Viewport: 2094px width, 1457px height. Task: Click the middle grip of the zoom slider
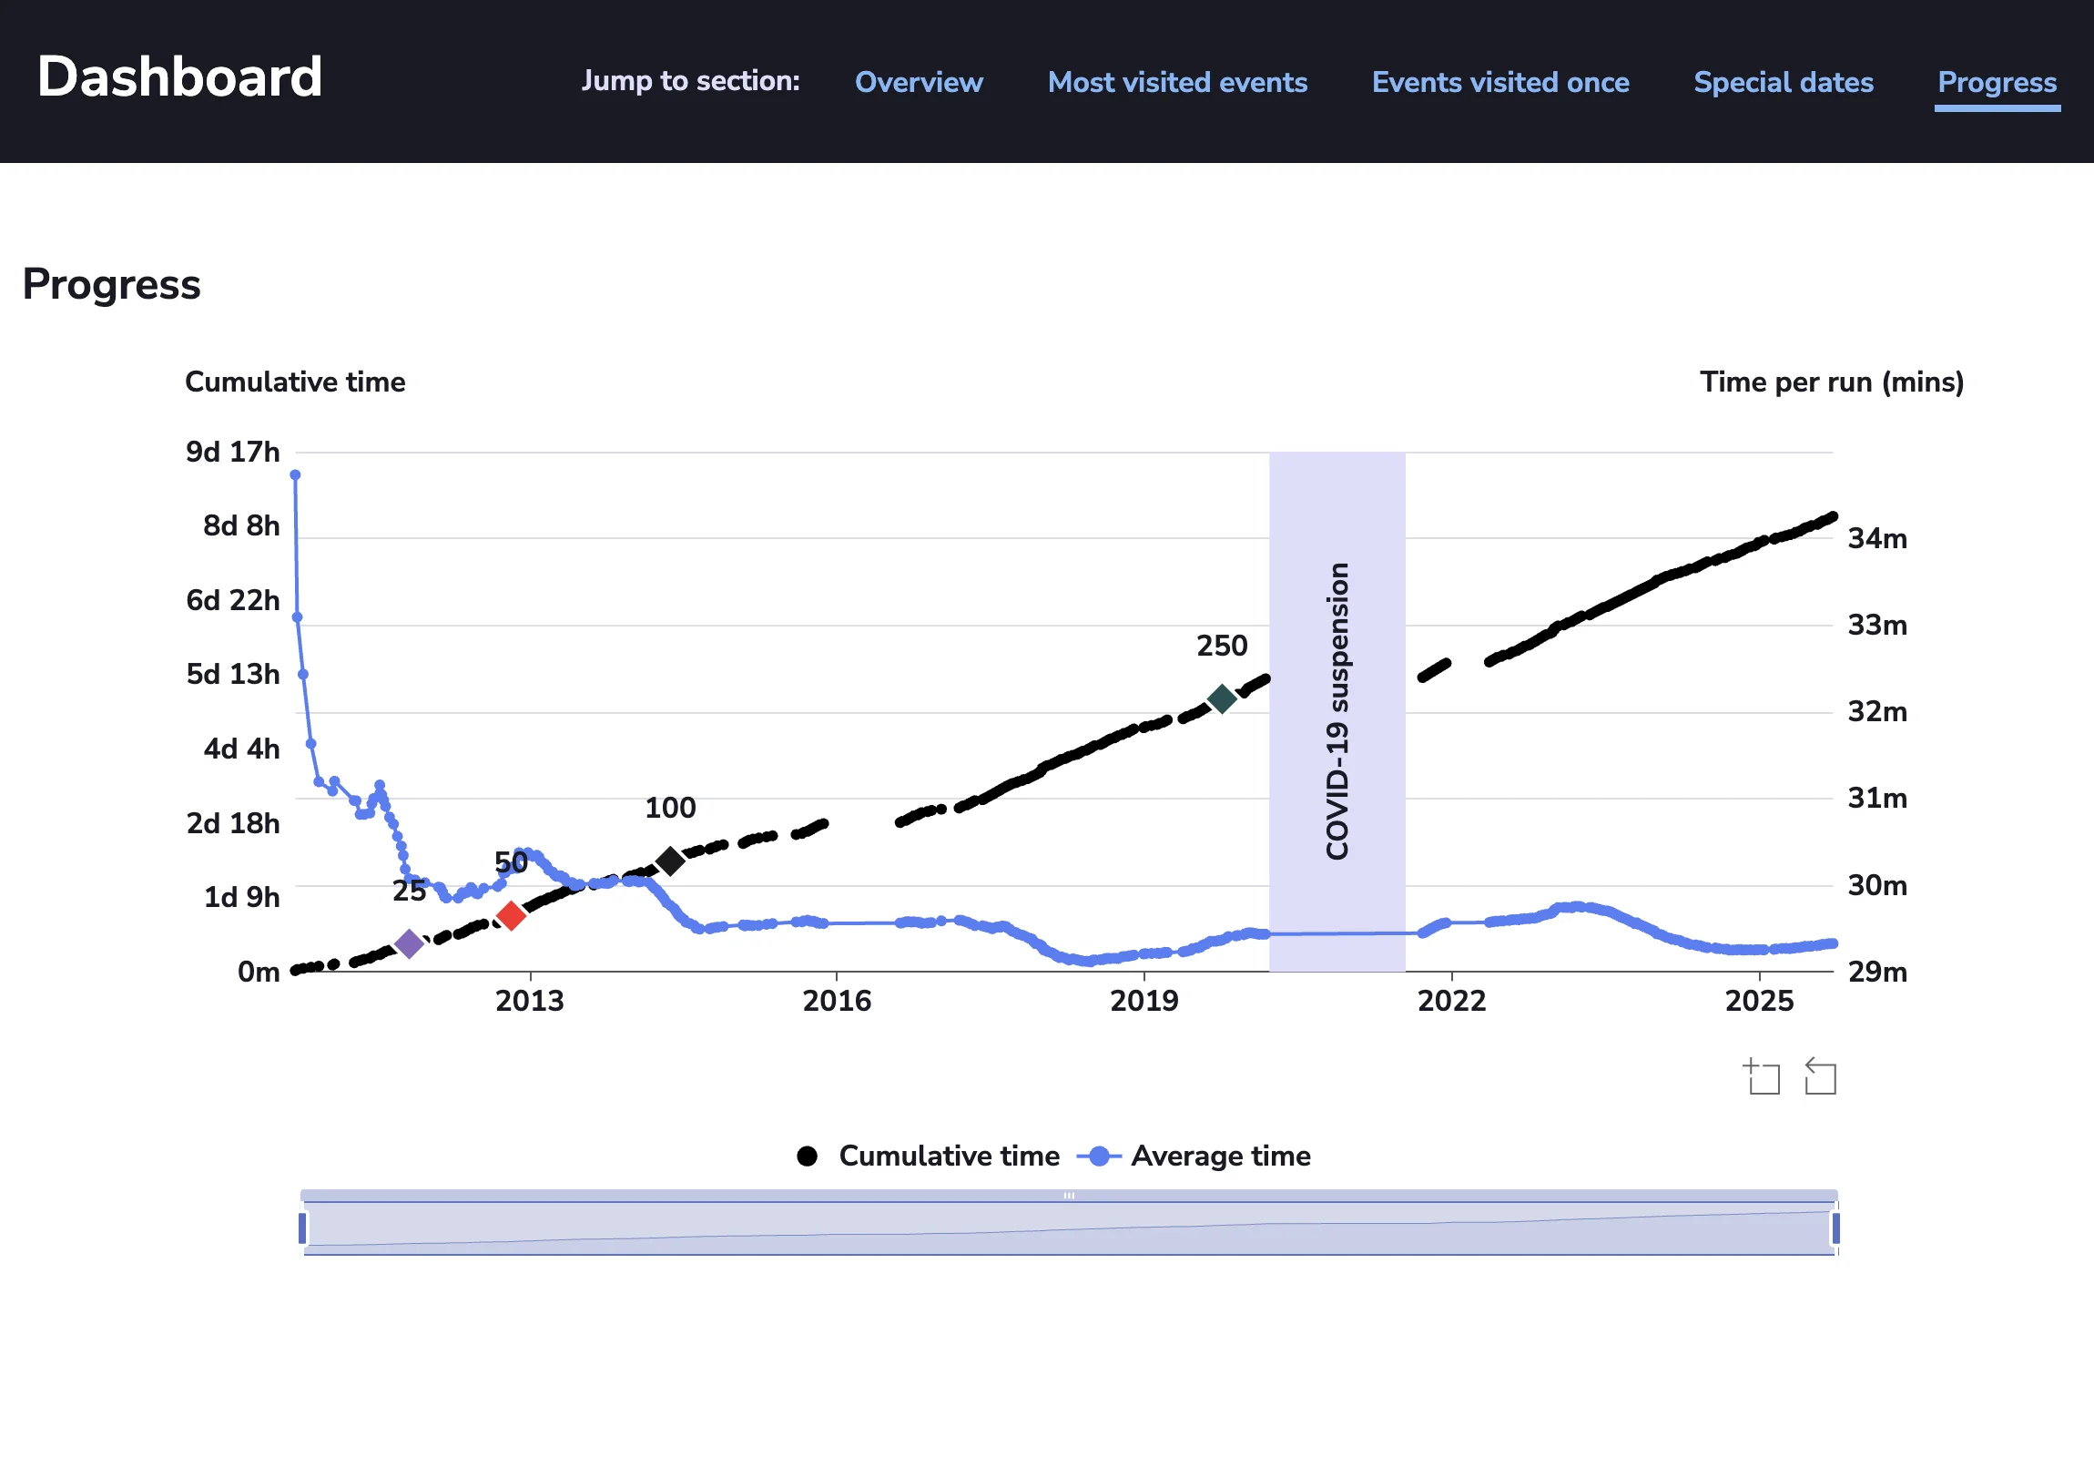click(x=1069, y=1195)
